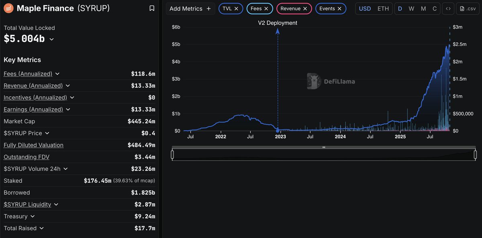Click the Outstanding FDV label
The height and width of the screenshot is (238, 482).
[x=27, y=157]
